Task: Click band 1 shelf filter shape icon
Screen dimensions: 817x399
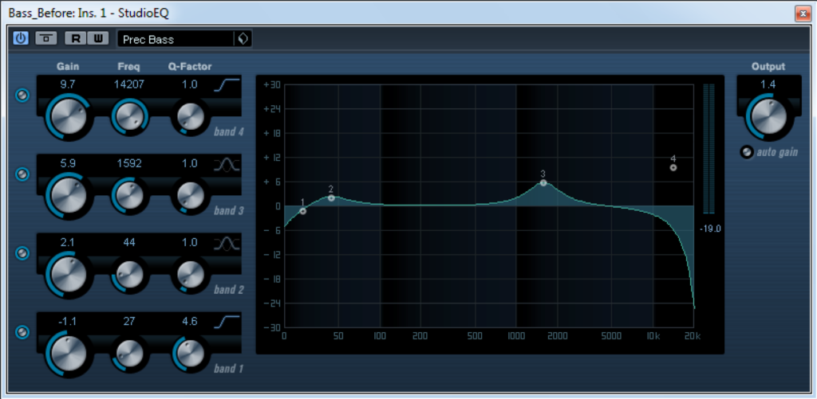Action: point(227,323)
